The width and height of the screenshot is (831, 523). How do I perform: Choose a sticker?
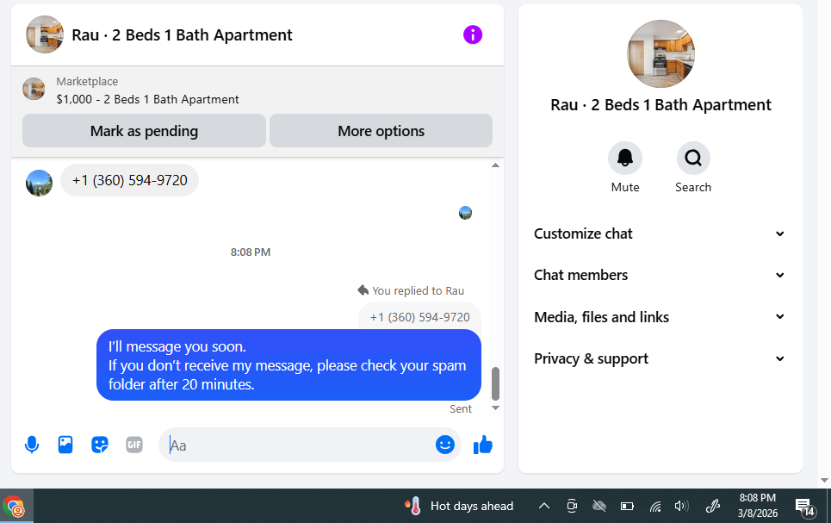100,445
